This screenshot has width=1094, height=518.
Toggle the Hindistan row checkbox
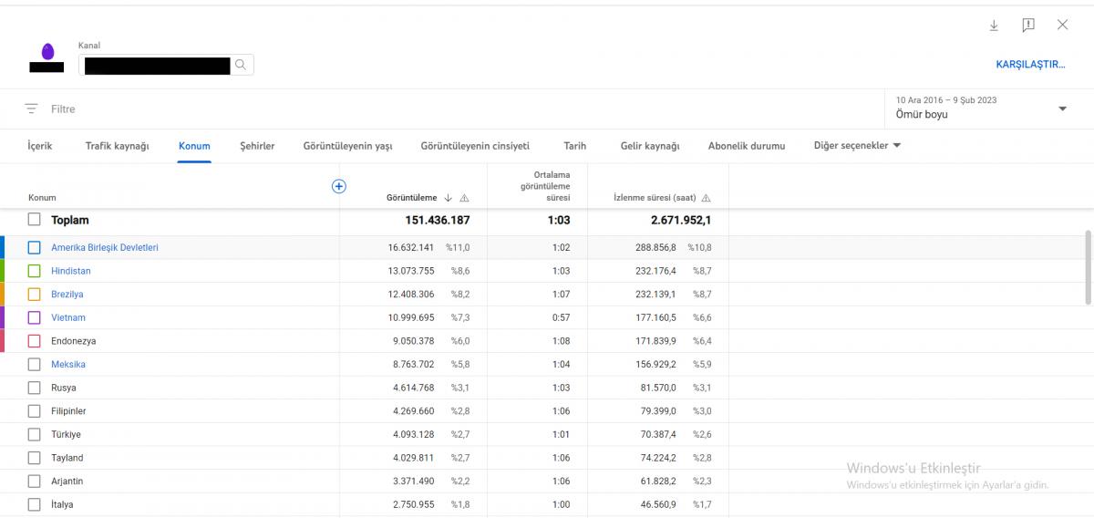click(x=34, y=271)
